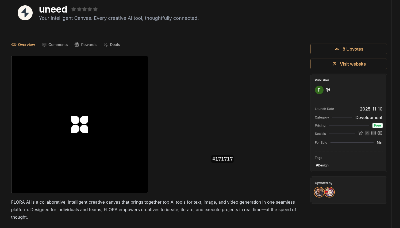Click the Visit website button
Viewport: 400px width, 228px height.
[349, 64]
